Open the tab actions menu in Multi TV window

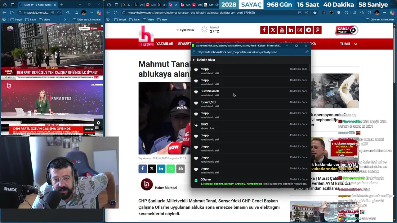click(x=13, y=5)
